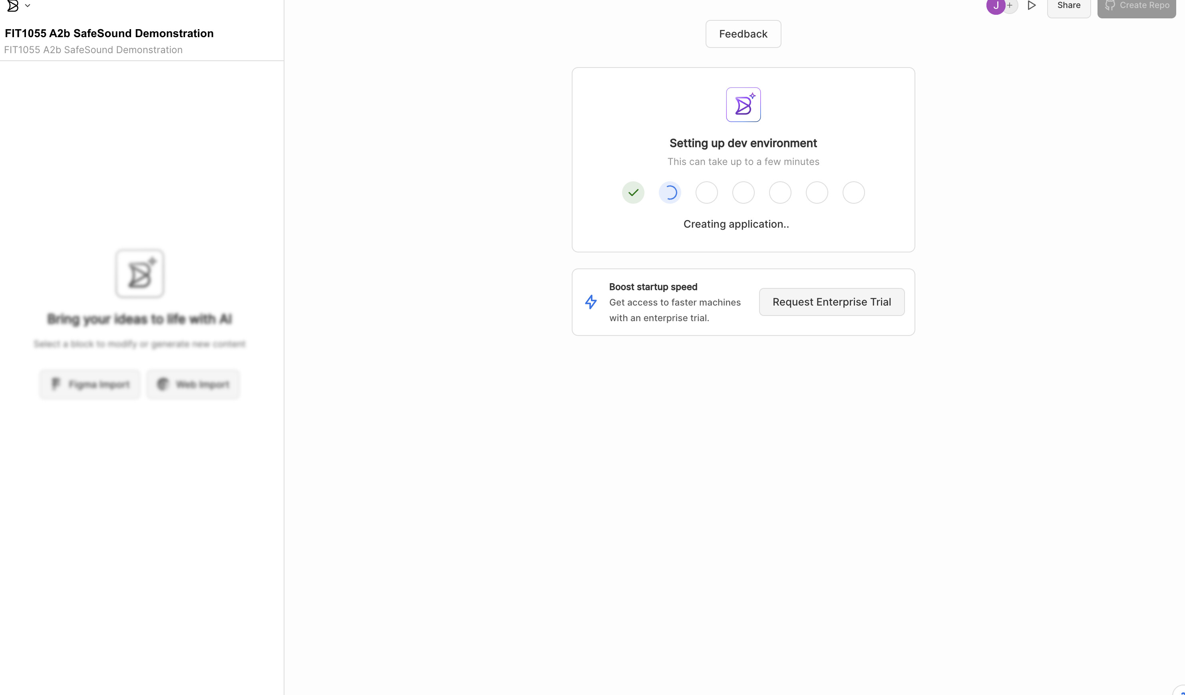Image resolution: width=1185 pixels, height=695 pixels.
Task: Click the green completed checkmark step
Action: tap(633, 193)
